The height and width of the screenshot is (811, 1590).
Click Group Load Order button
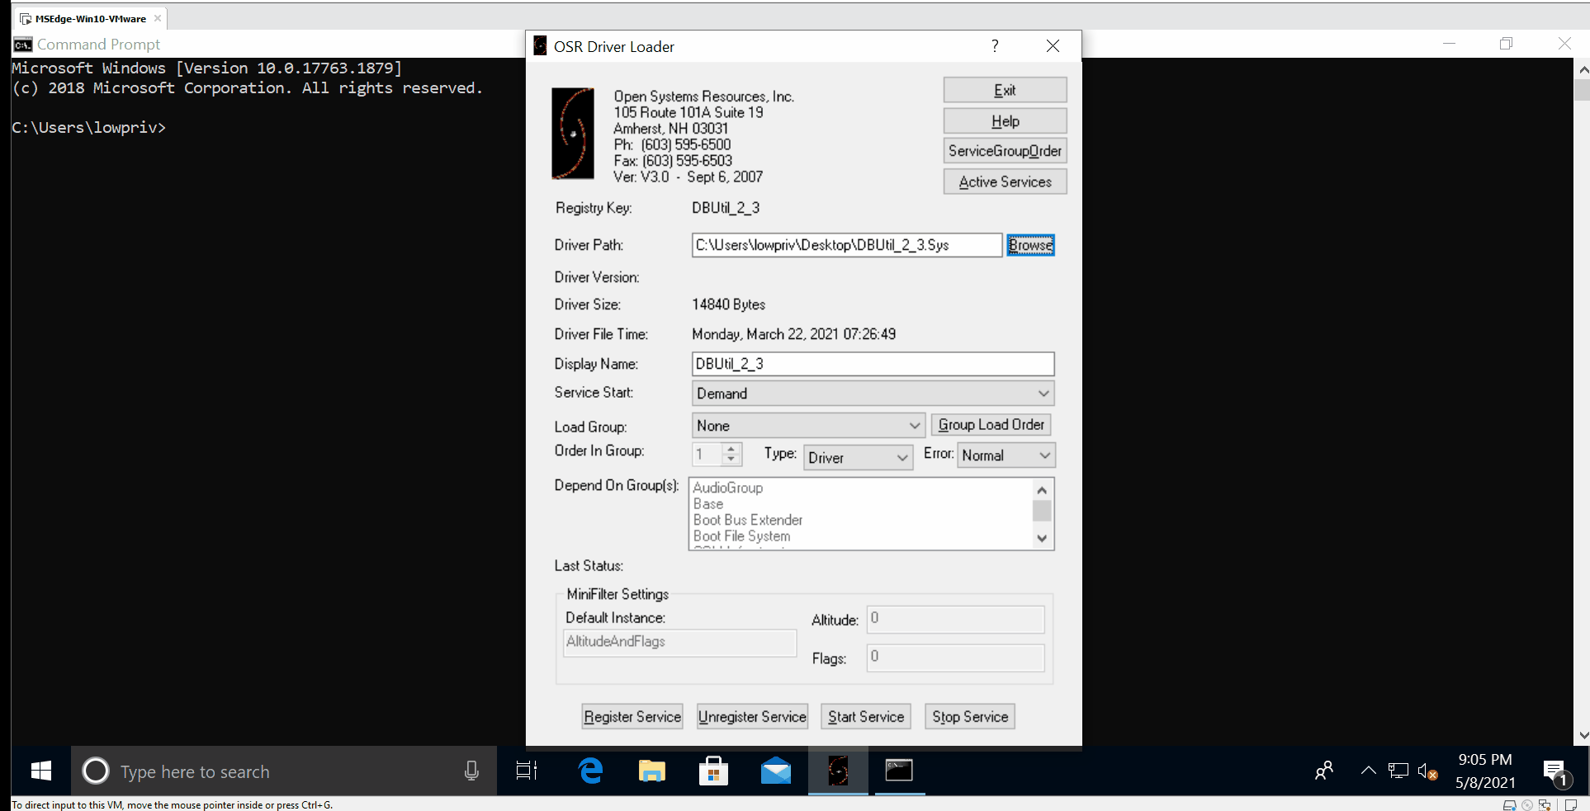point(991,425)
